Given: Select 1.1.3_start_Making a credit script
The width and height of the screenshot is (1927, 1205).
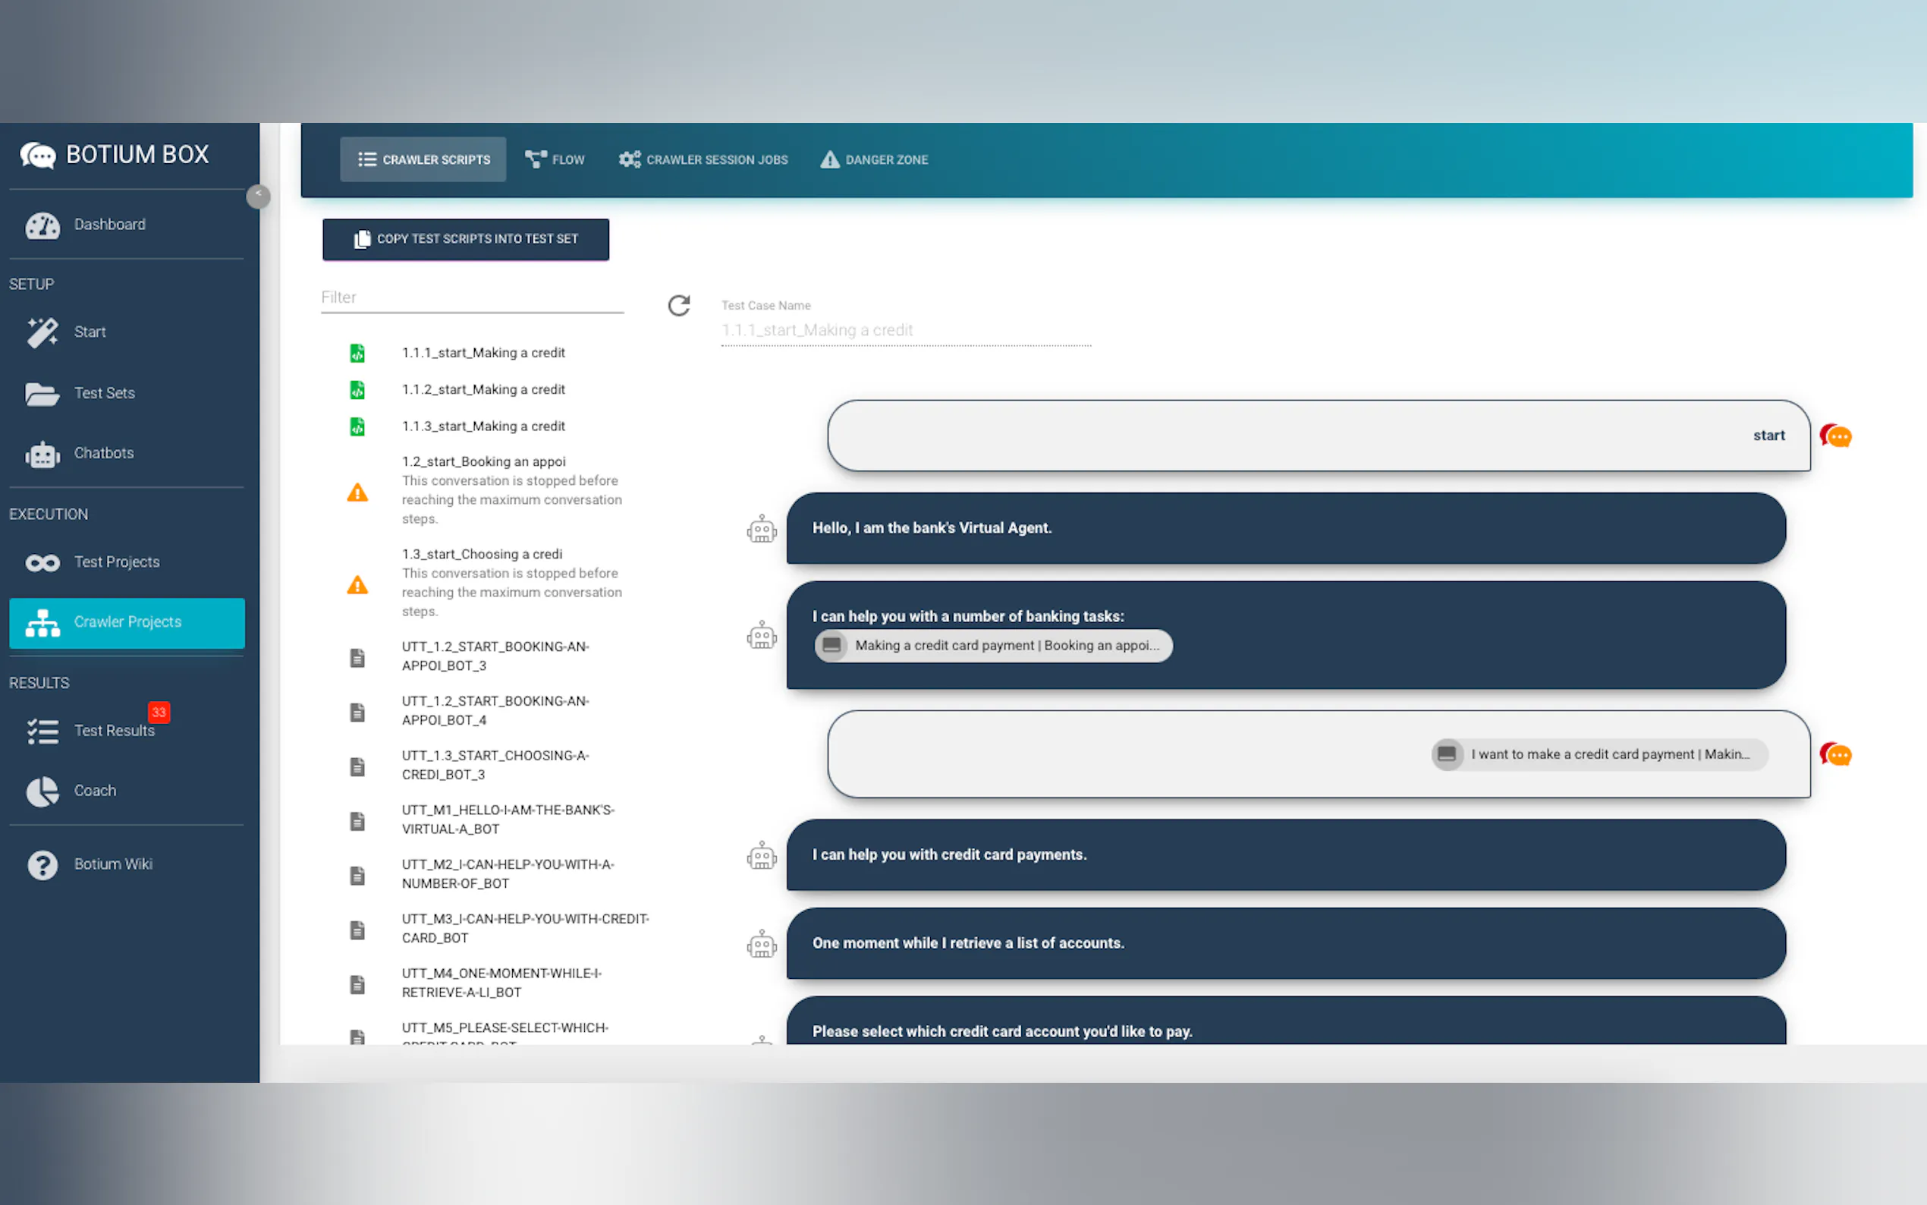Looking at the screenshot, I should [483, 426].
